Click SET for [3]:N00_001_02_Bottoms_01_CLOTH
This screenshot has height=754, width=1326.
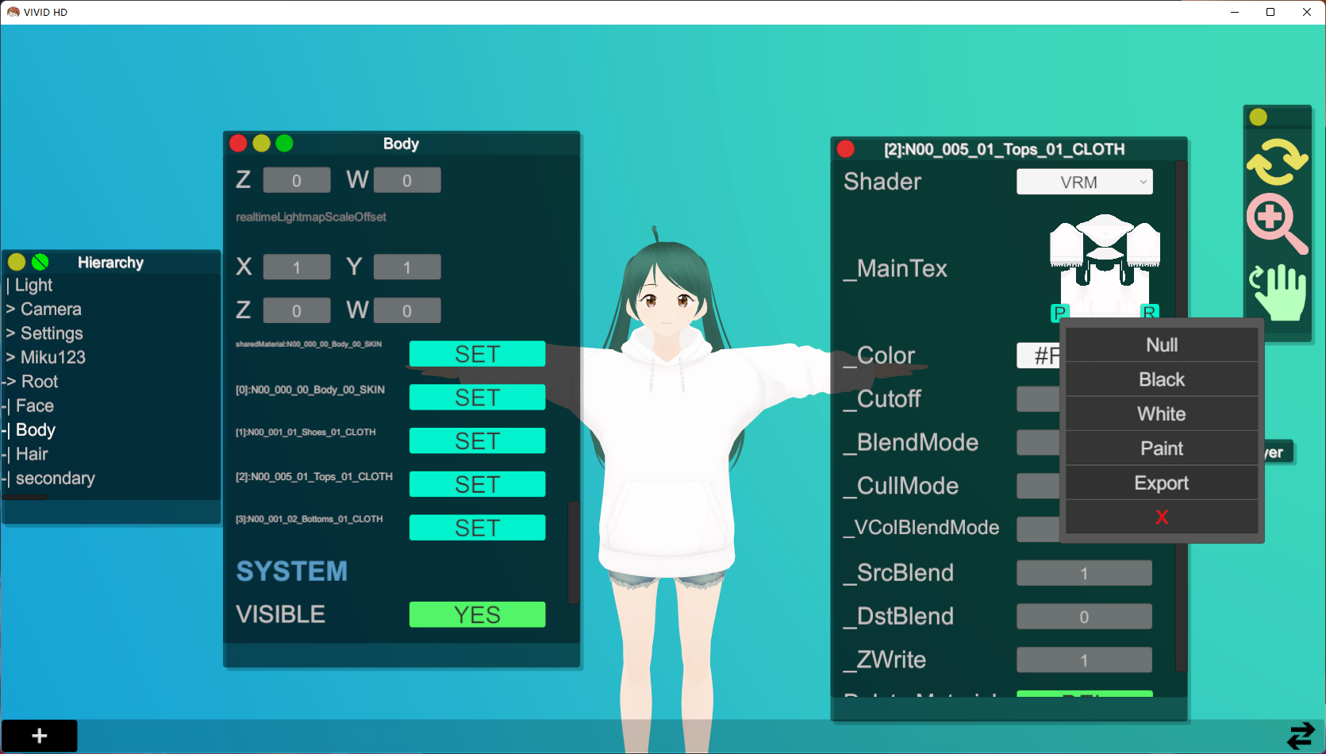click(x=477, y=528)
